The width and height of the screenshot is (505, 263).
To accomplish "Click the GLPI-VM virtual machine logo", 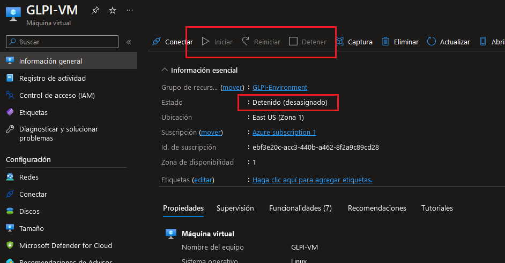I will (13, 14).
